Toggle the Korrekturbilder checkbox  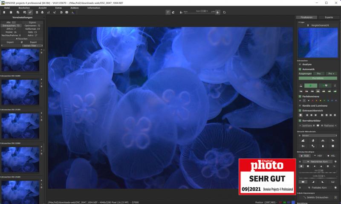coord(300,121)
